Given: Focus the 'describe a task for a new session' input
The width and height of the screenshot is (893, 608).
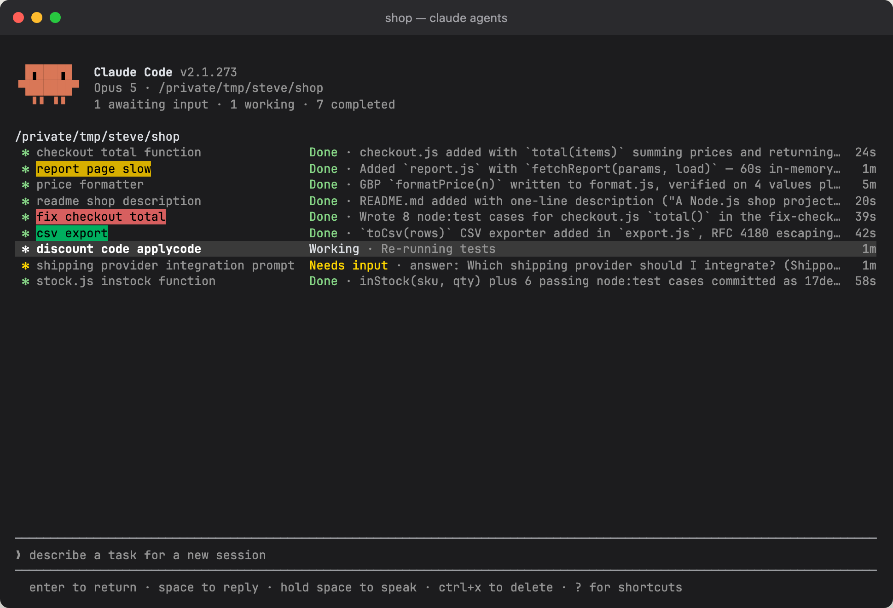Looking at the screenshot, I should click(x=446, y=555).
